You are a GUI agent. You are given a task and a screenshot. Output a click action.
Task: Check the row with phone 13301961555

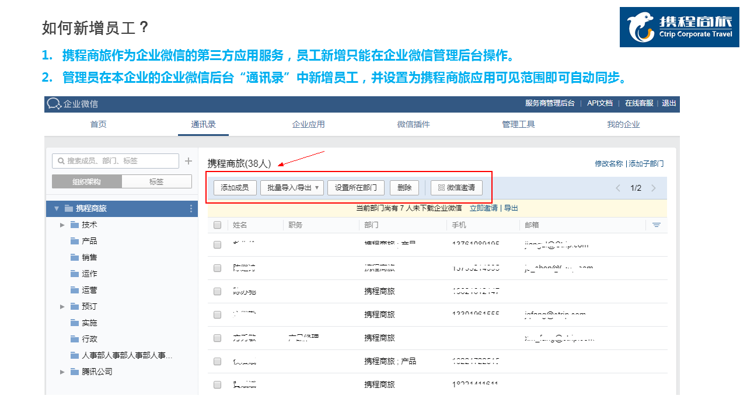tap(217, 315)
